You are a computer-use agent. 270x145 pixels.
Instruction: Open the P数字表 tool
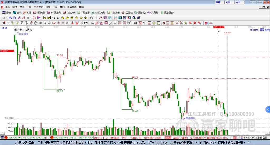(x=69, y=13)
